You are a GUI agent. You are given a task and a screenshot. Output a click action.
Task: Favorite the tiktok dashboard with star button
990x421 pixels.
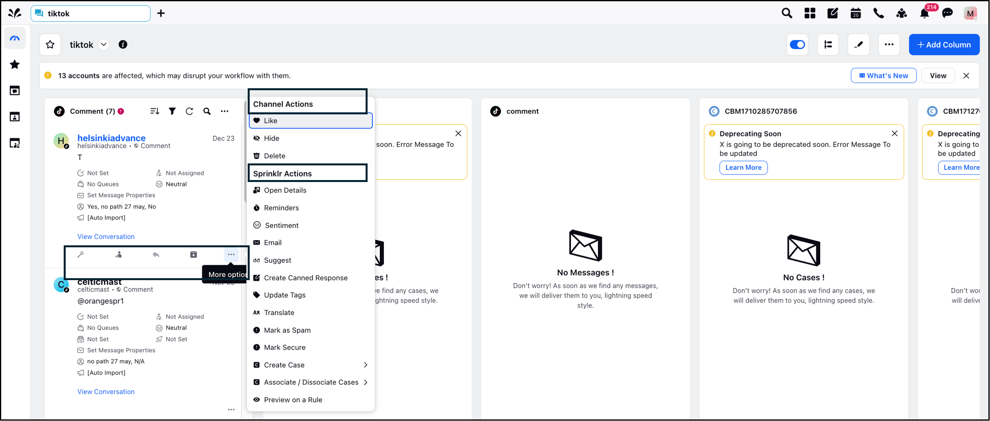(50, 45)
